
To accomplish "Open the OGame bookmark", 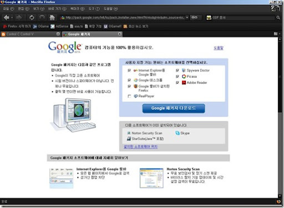I will pyautogui.click(x=40, y=27).
